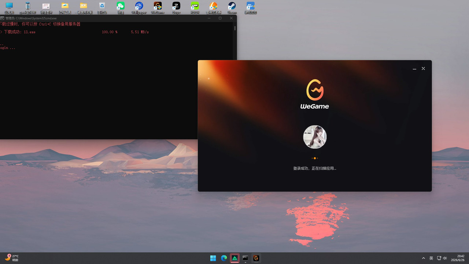This screenshot has width=469, height=264.
Task: Open the weather widget showing 27°C
Action: click(12, 258)
